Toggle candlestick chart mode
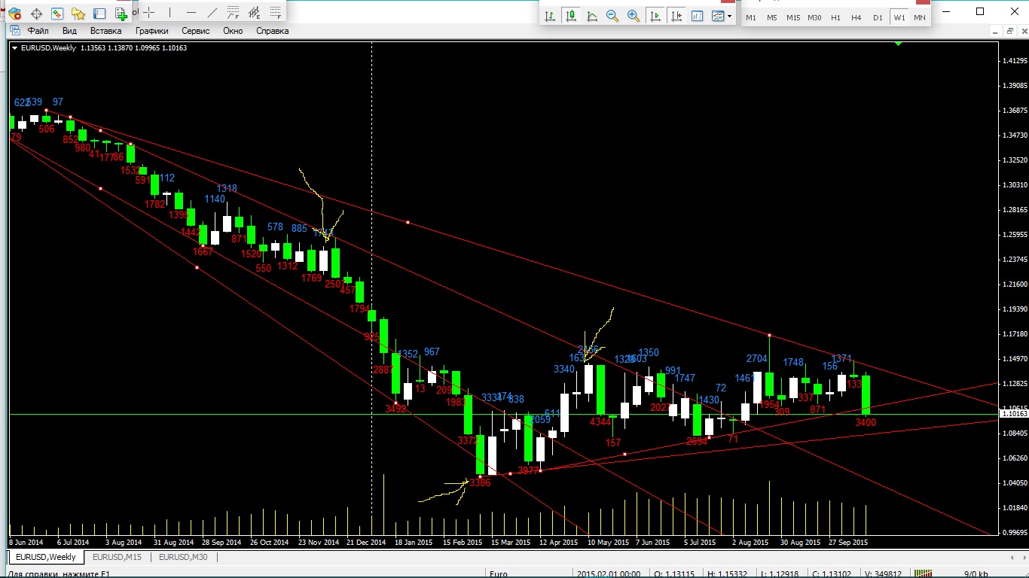The height and width of the screenshot is (578, 1029). [571, 16]
